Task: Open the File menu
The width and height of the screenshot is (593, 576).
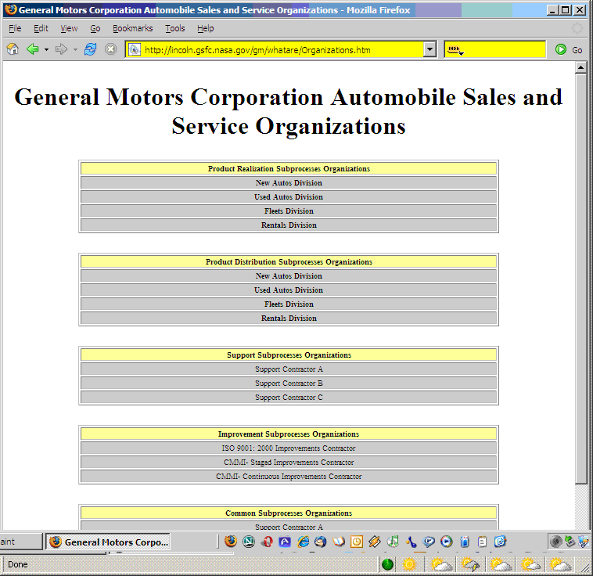Action: [x=15, y=28]
